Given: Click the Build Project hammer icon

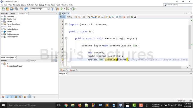Looking at the screenshot, I should 52,9.
